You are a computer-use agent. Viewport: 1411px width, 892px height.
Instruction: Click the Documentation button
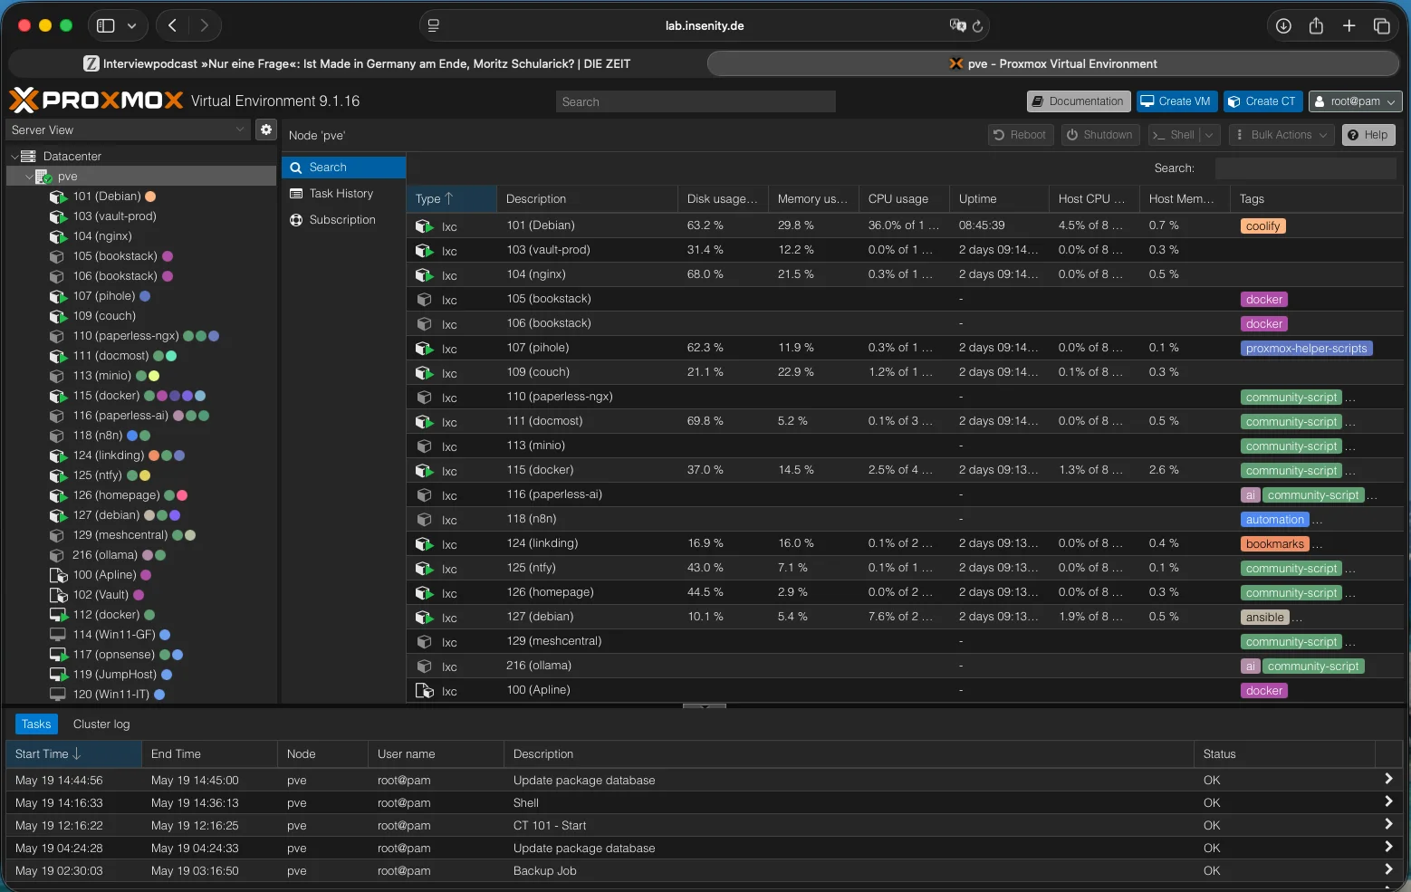(1078, 101)
